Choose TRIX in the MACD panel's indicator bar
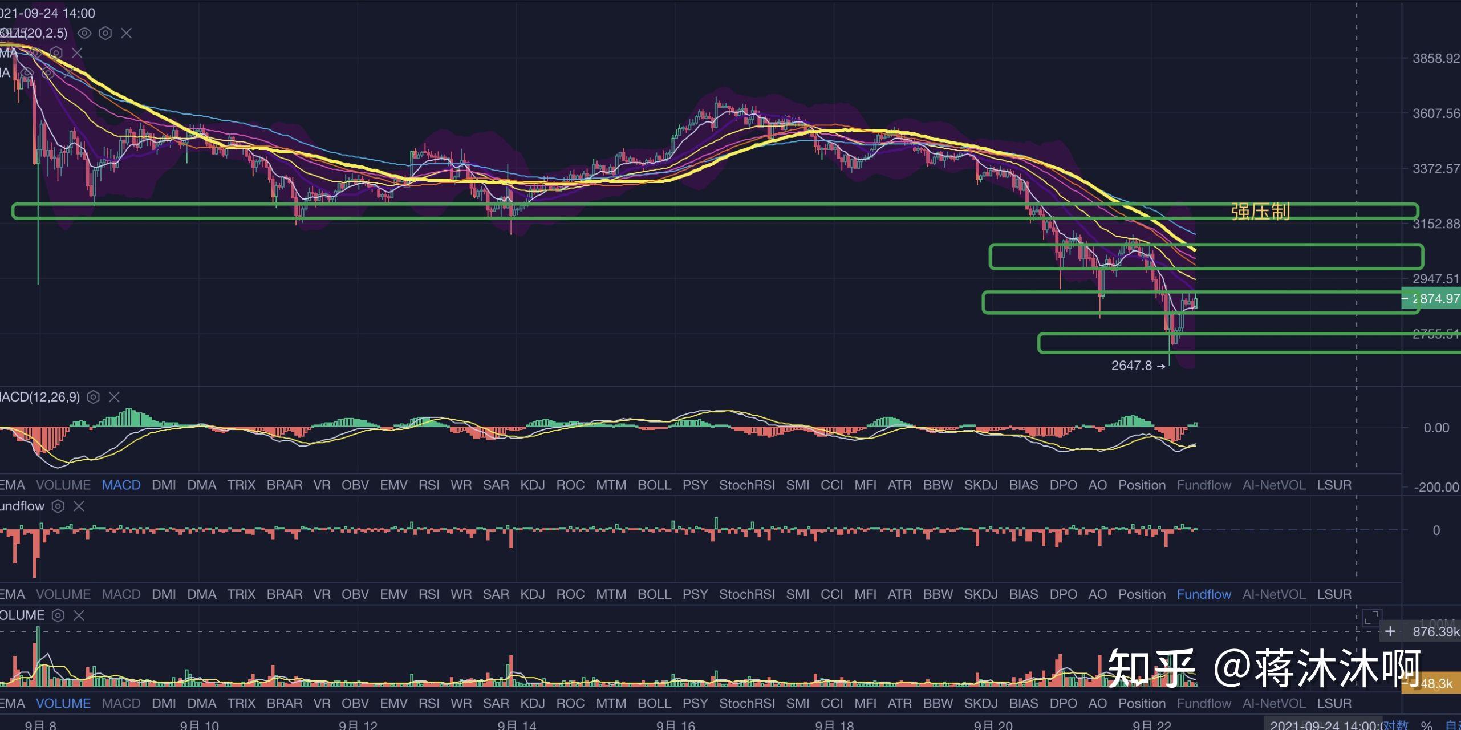The height and width of the screenshot is (730, 1461). (241, 485)
